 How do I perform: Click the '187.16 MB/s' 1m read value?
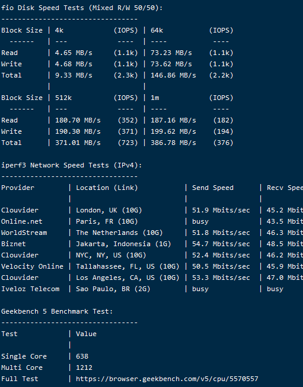click(173, 120)
